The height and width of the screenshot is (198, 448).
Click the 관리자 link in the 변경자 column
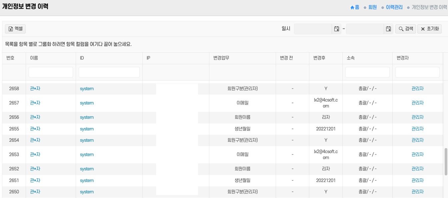418,89
